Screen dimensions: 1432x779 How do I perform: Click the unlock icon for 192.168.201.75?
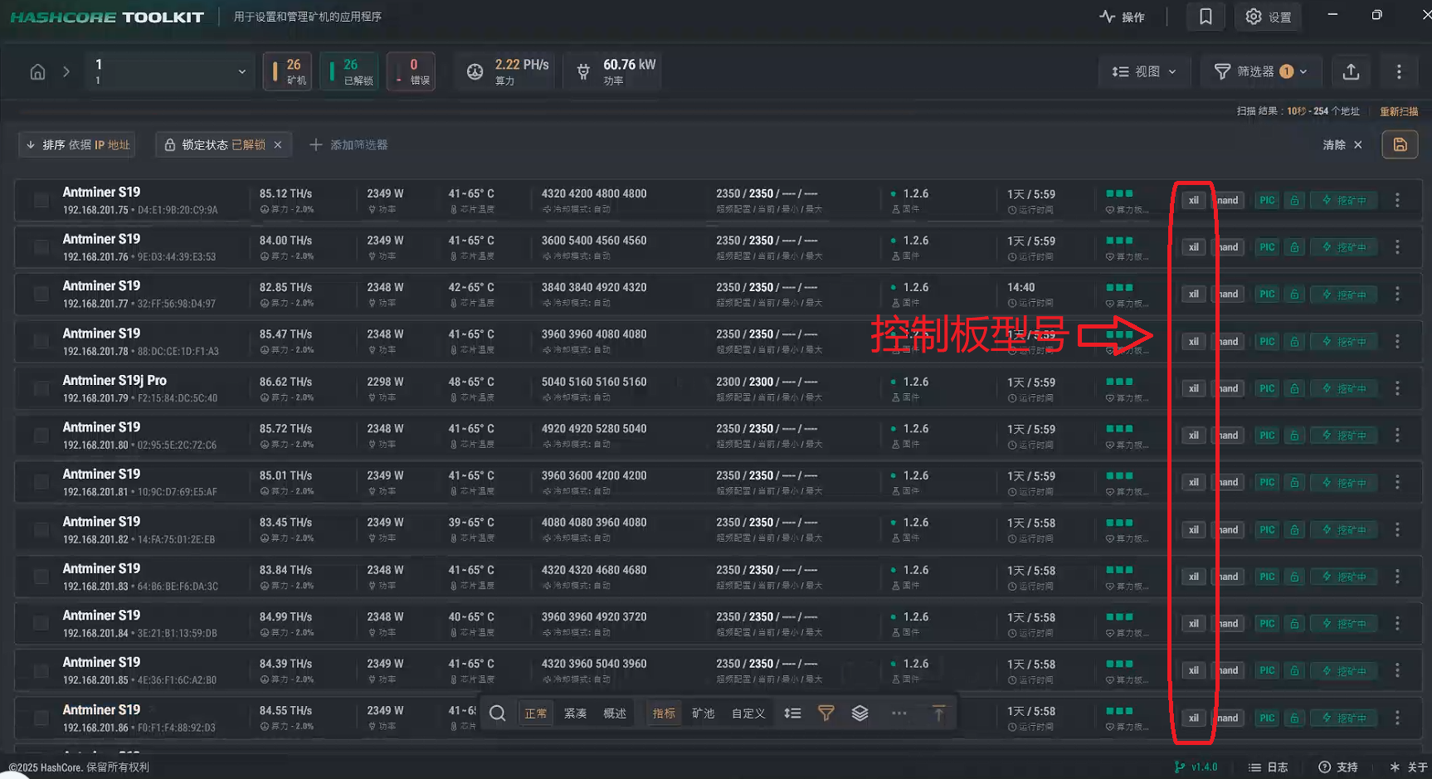1294,200
